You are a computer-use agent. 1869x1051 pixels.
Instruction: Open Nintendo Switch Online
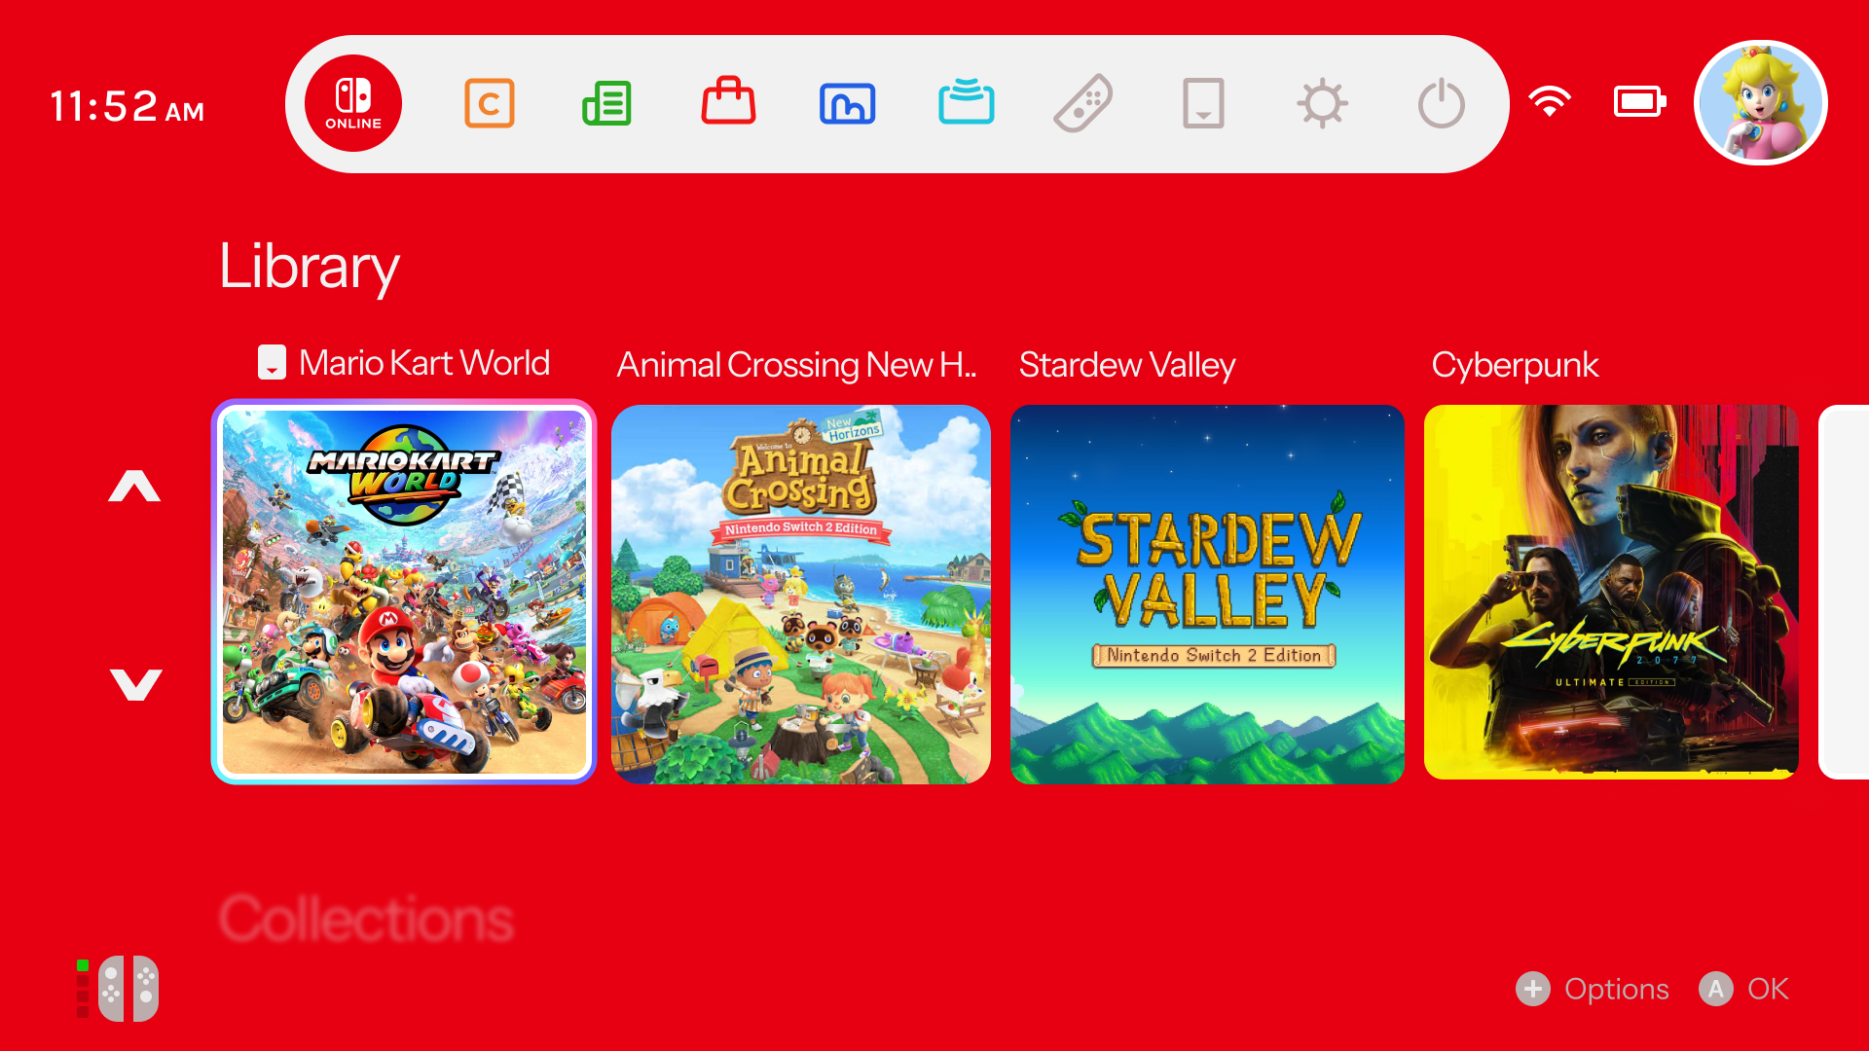(353, 103)
